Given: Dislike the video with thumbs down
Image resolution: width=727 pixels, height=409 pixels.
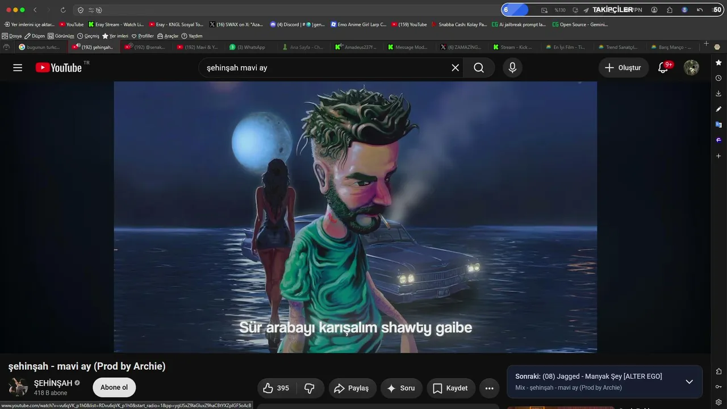Looking at the screenshot, I should click(x=310, y=388).
